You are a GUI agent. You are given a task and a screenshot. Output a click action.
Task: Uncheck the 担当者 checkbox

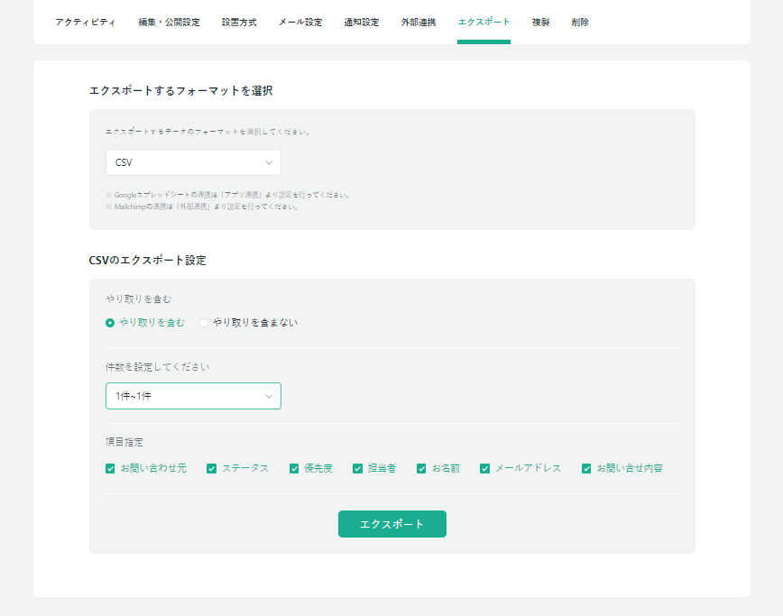(357, 468)
